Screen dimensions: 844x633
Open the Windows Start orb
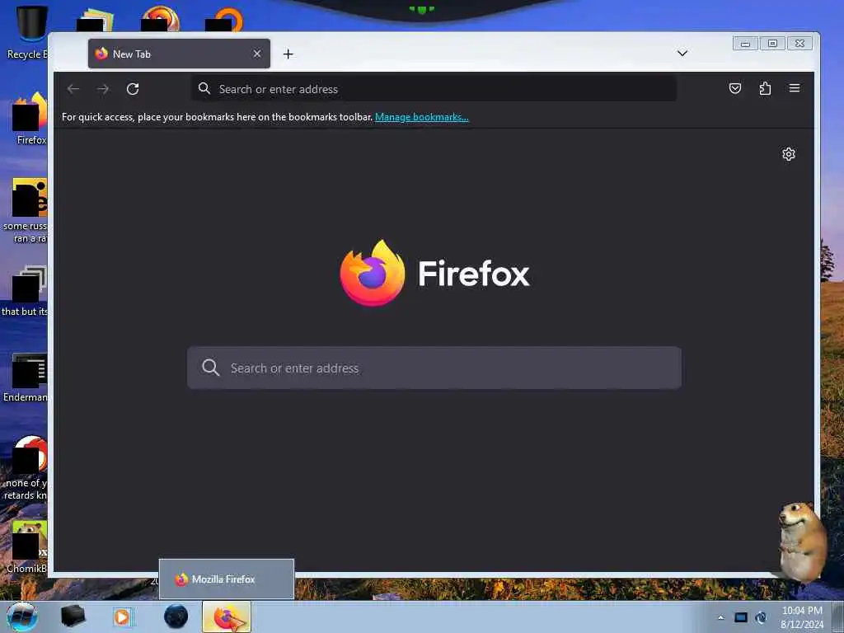(22, 617)
